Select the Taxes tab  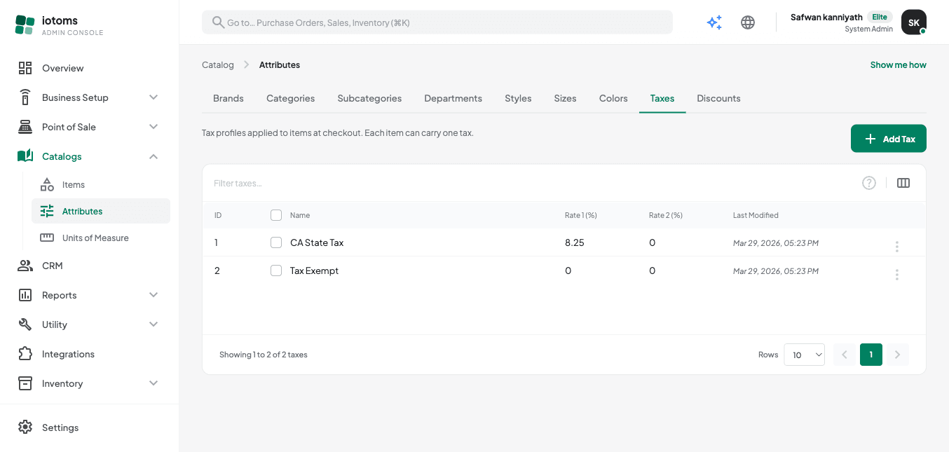click(662, 98)
